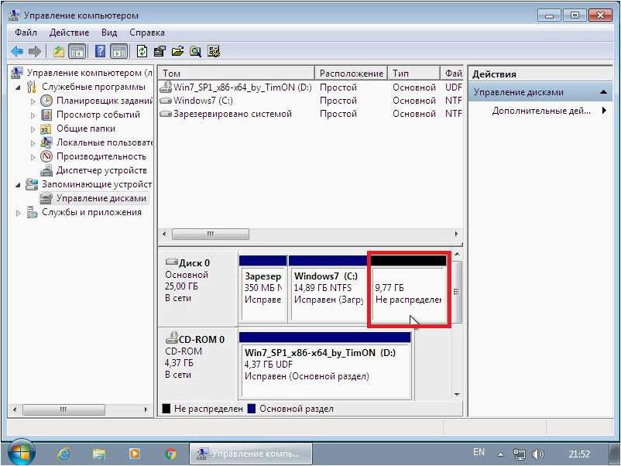The width and height of the screenshot is (621, 466).
Task: Click the Properties toolbar icon
Action: pos(160,51)
